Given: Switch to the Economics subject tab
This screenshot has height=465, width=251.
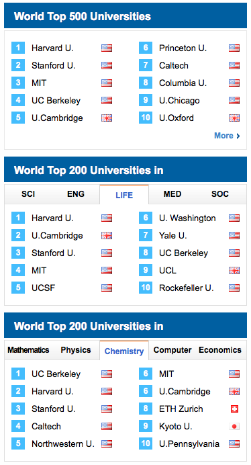Looking at the screenshot, I should click(x=220, y=350).
